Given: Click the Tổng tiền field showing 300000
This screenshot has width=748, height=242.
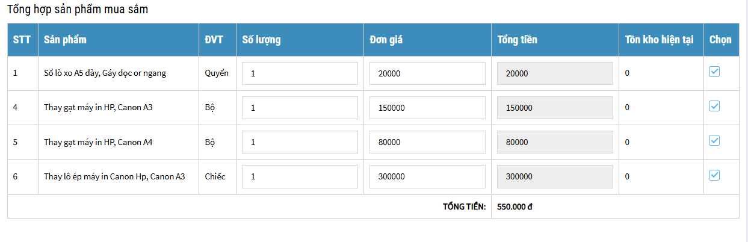Looking at the screenshot, I should click(x=555, y=176).
